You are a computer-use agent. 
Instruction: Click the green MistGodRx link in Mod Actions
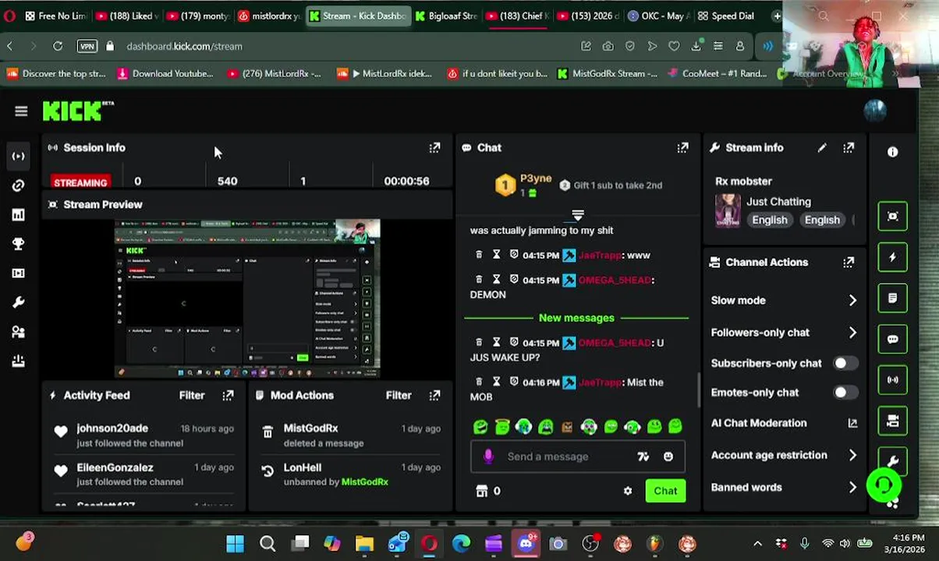365,482
